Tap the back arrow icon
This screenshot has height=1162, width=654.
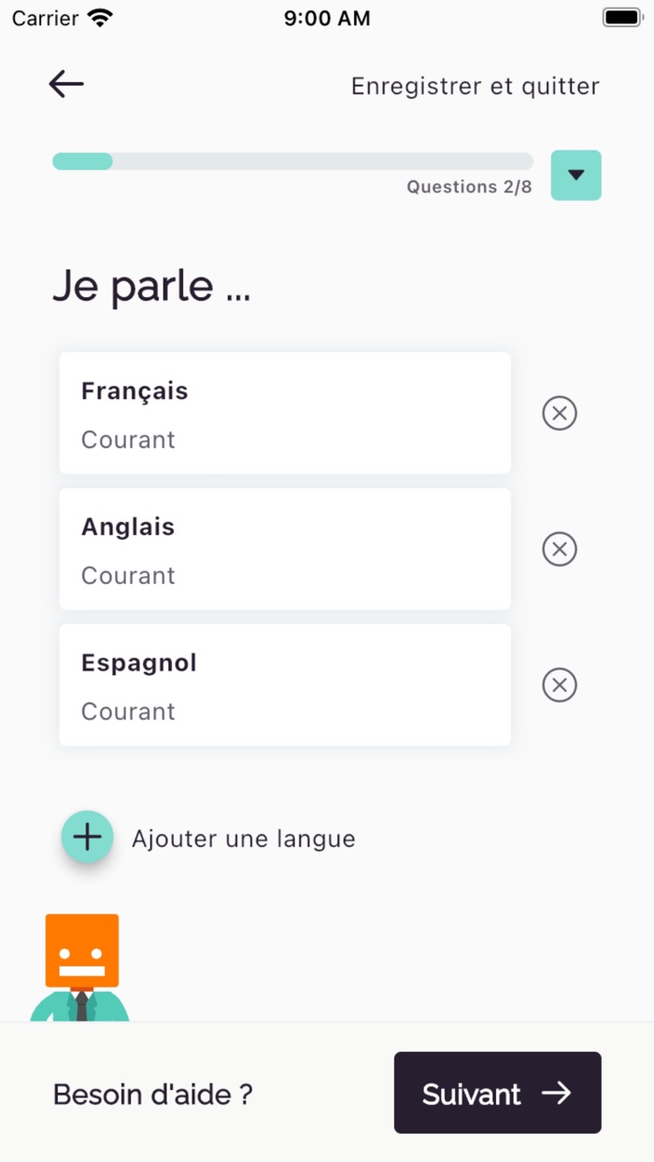pos(66,85)
